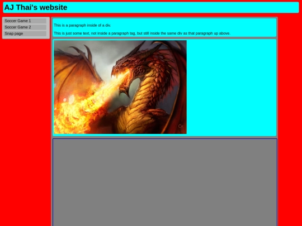
Task: Click the sentence beginning 'This is just some text'
Action: tap(142, 33)
